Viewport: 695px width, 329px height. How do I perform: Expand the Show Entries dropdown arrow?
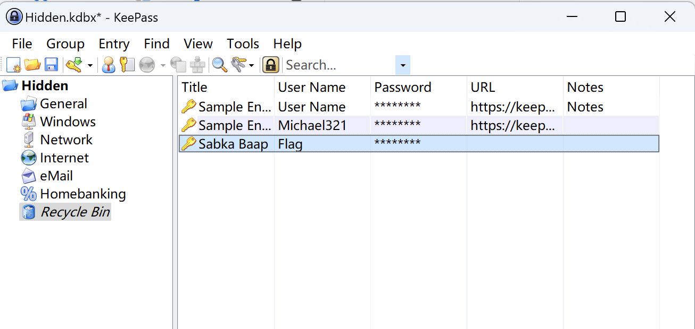point(252,65)
